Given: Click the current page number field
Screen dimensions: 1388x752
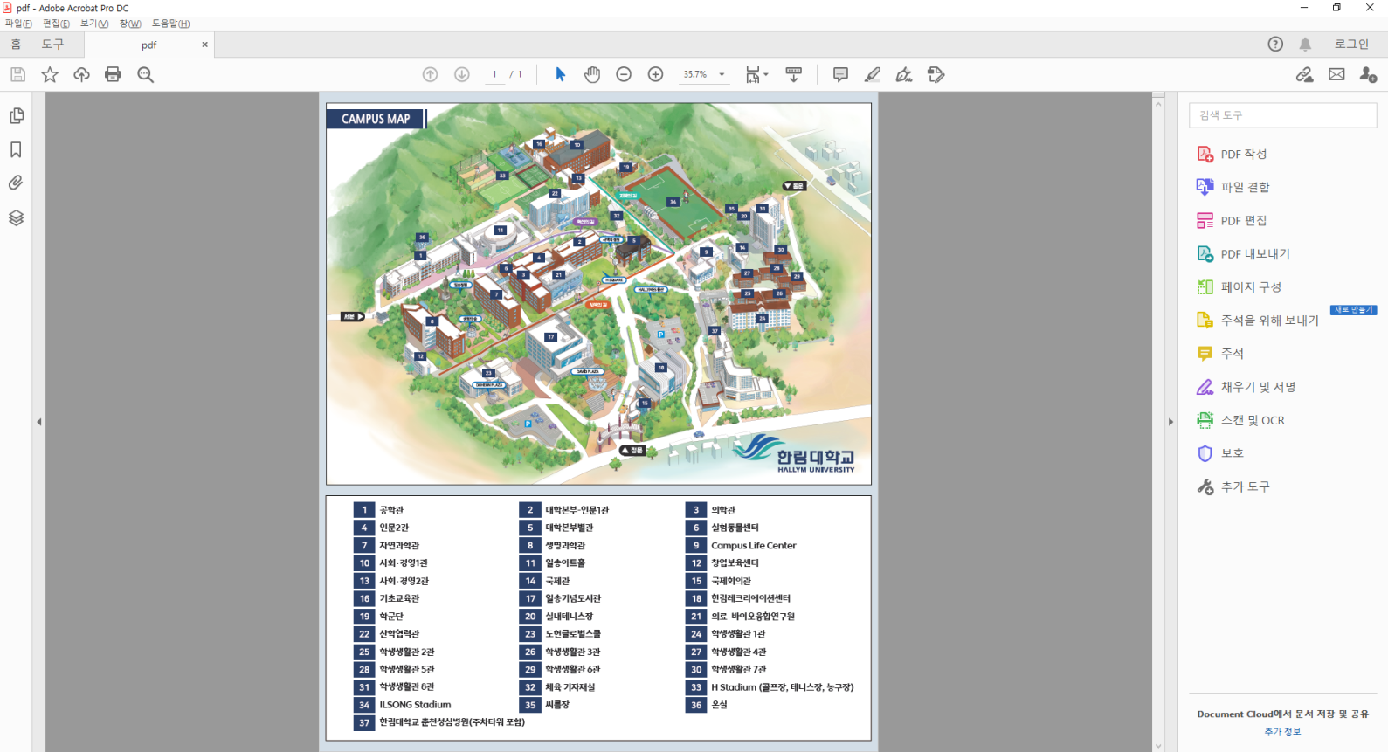Looking at the screenshot, I should 494,75.
